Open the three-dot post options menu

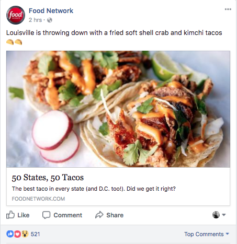pyautogui.click(x=228, y=9)
